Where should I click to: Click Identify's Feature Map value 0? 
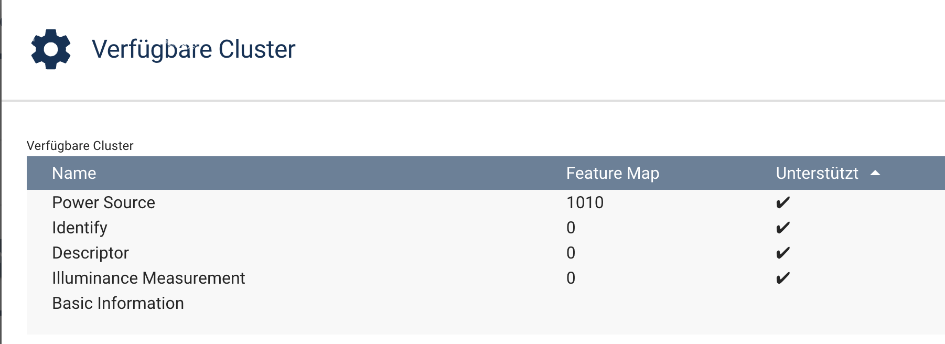point(571,228)
